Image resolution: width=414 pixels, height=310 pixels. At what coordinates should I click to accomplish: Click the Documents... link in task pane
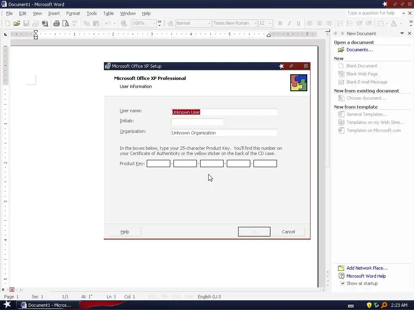359,50
